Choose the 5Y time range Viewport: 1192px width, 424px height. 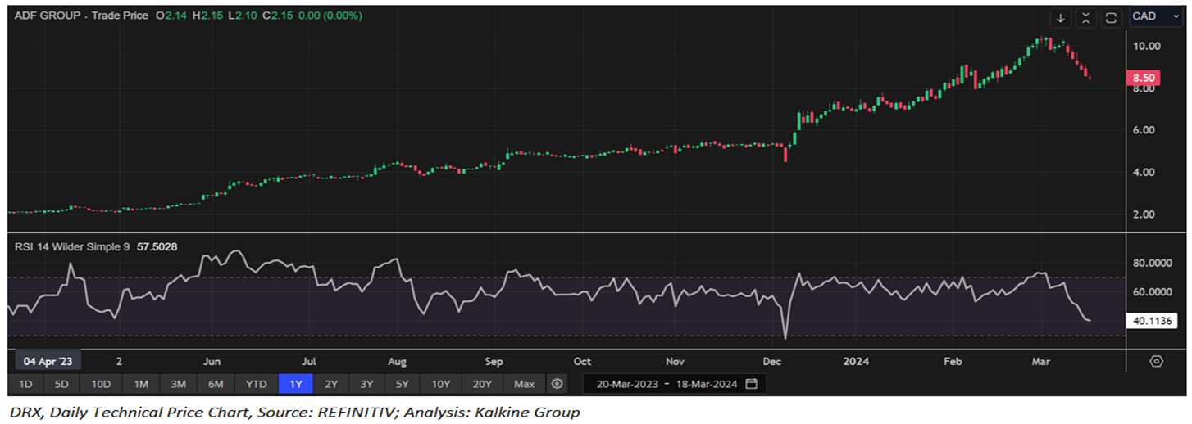(x=403, y=384)
